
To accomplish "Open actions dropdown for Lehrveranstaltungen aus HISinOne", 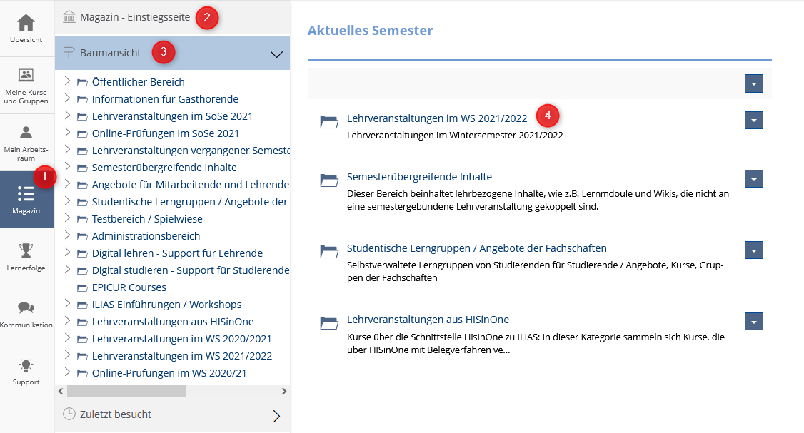I will pos(753,321).
